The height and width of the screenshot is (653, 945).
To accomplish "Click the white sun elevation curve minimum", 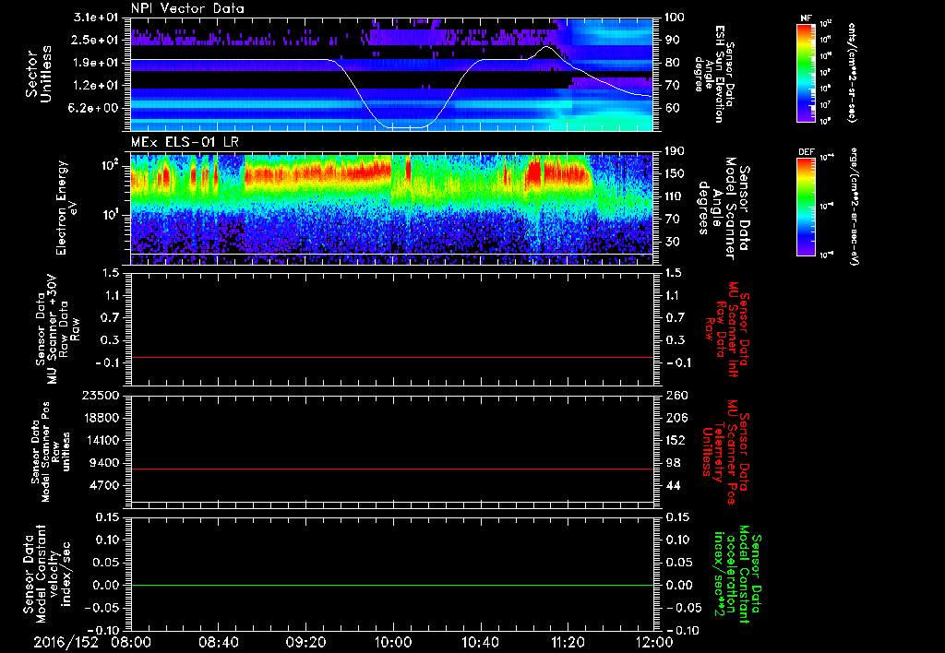I will pos(406,127).
